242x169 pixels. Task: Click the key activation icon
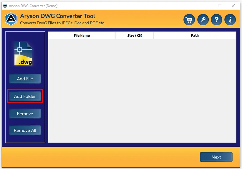click(203, 20)
